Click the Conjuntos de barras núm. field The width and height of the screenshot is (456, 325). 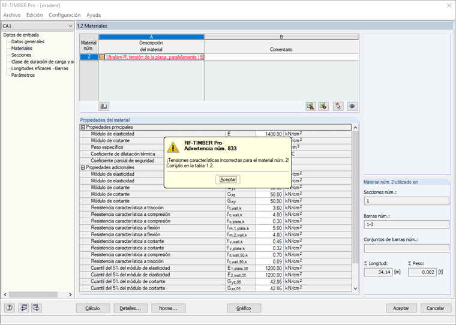tap(406, 248)
